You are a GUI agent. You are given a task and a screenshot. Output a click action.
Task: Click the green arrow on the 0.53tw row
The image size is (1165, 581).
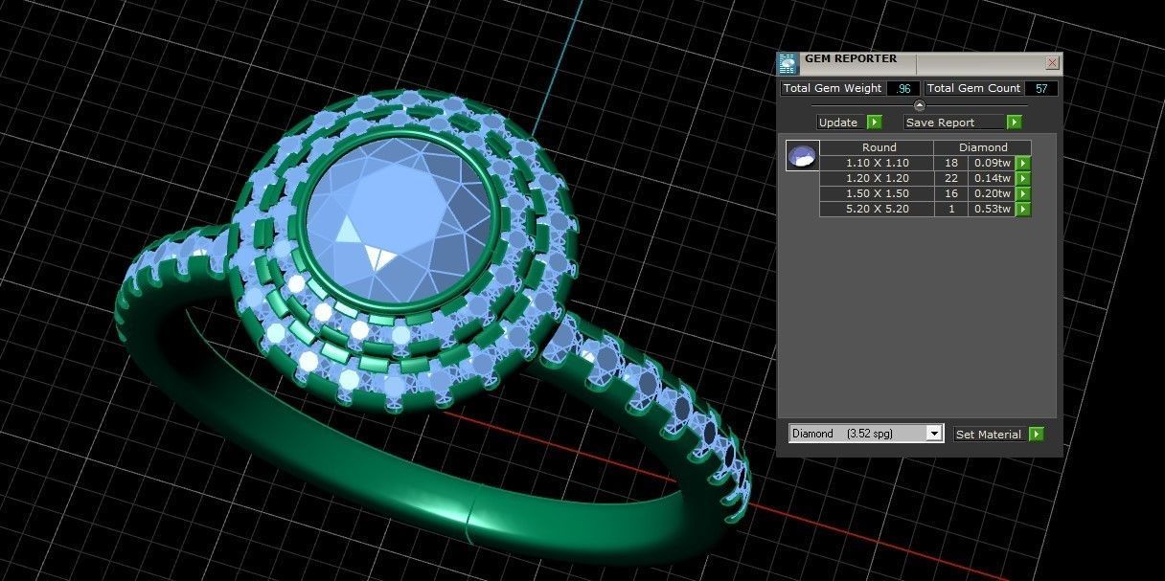tap(1023, 209)
